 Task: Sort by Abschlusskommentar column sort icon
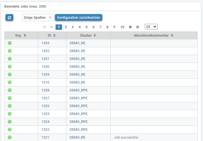[x=172, y=36]
